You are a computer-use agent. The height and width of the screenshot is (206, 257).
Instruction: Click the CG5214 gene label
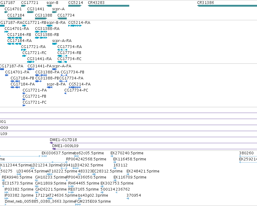tap(75, 3)
